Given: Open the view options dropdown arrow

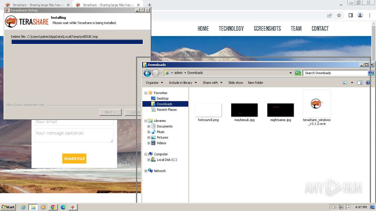Looking at the screenshot, I should click(x=352, y=83).
